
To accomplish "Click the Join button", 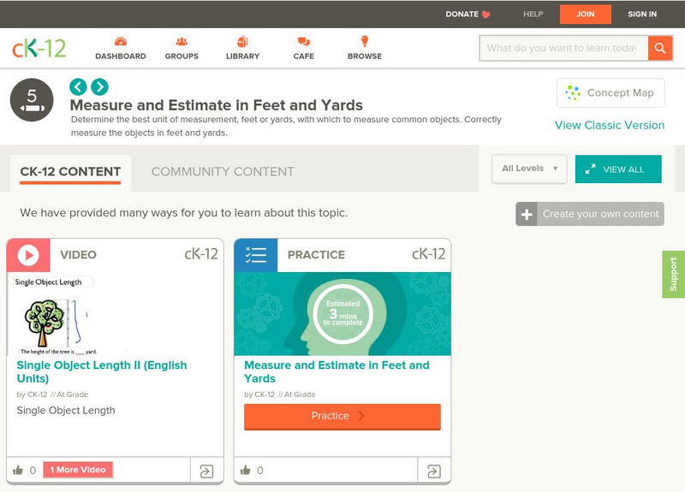I will [x=586, y=15].
